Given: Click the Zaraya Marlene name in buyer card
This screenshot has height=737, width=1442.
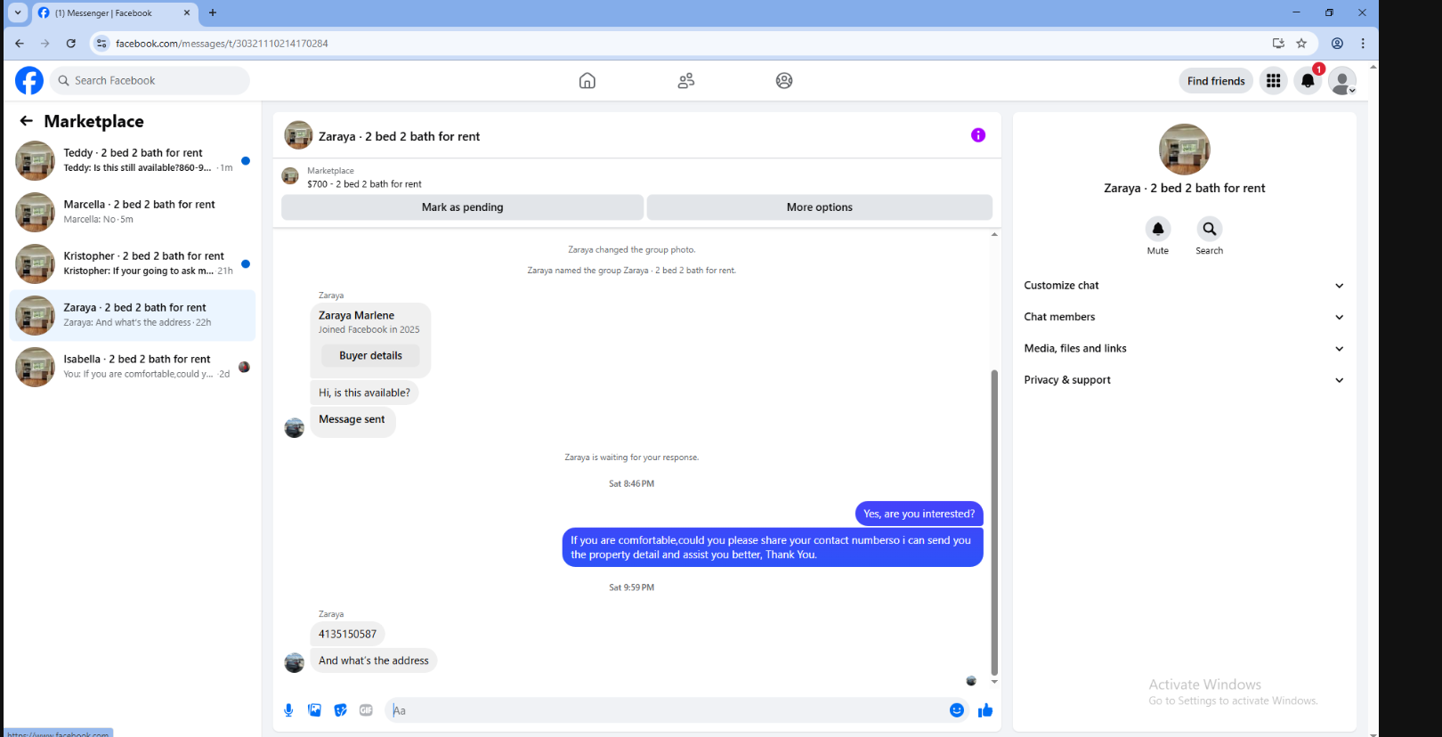Looking at the screenshot, I should pos(356,315).
